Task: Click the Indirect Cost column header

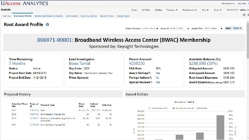Action: [94, 105]
